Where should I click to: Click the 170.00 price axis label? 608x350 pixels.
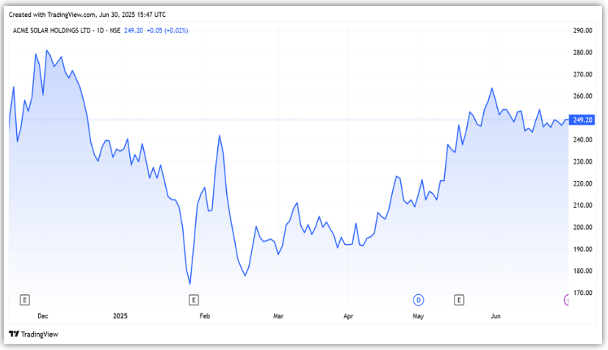click(582, 294)
